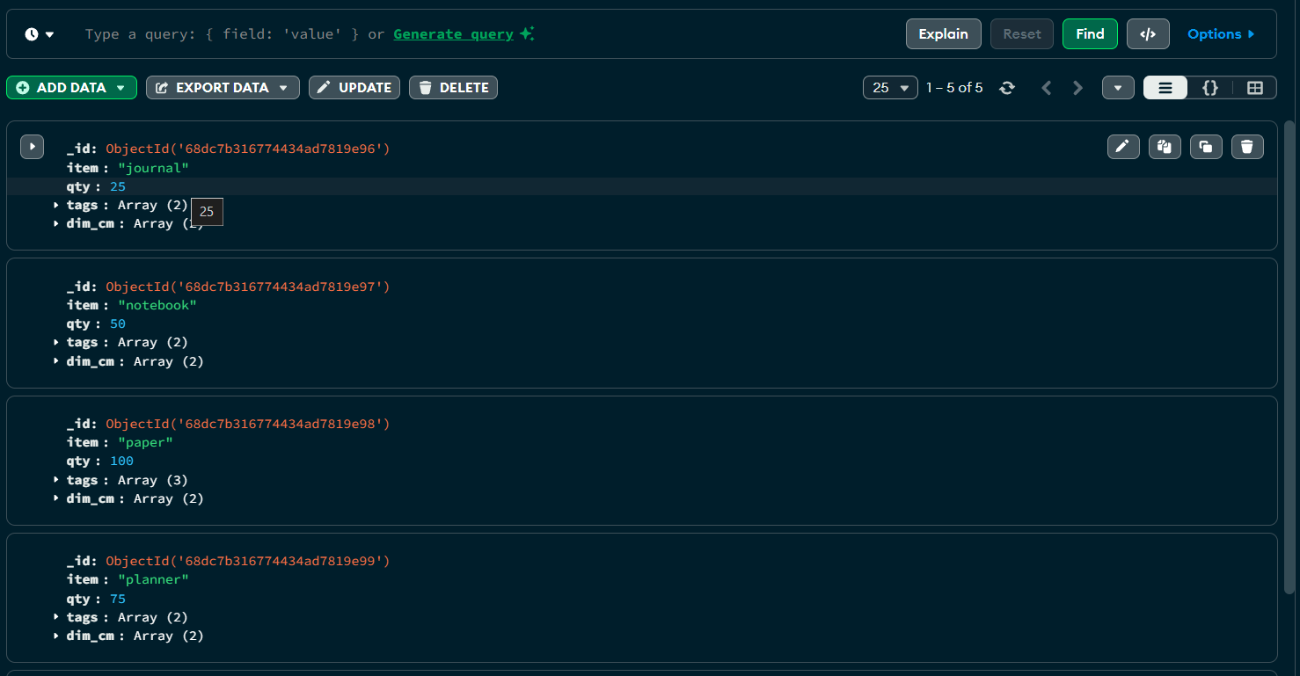1300x676 pixels.
Task: Click the edit pencil icon on the journal document
Action: pos(1122,147)
